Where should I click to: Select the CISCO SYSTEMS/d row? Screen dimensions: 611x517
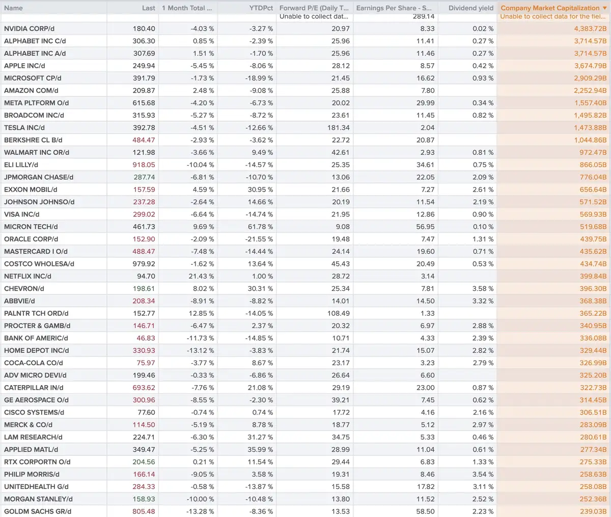click(x=305, y=412)
